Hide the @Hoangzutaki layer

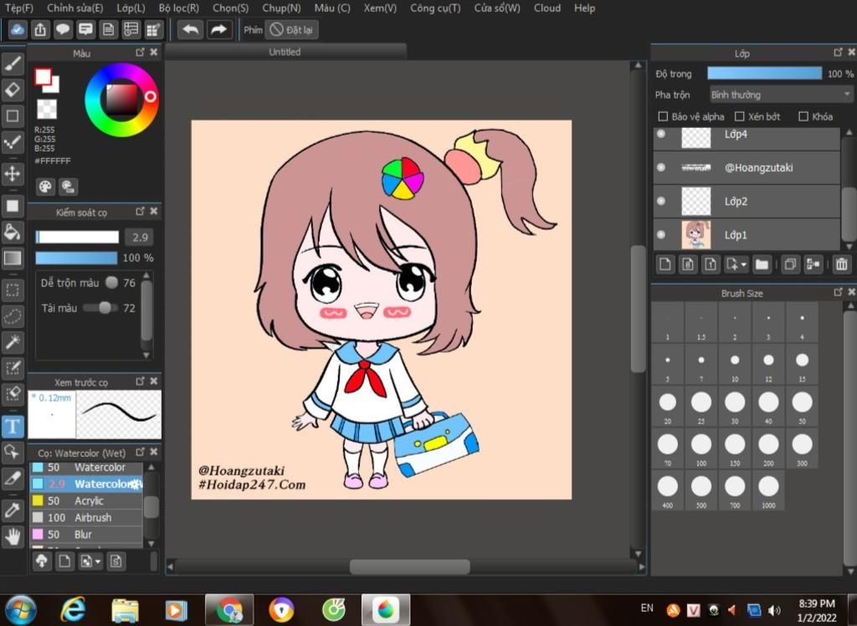pos(661,167)
